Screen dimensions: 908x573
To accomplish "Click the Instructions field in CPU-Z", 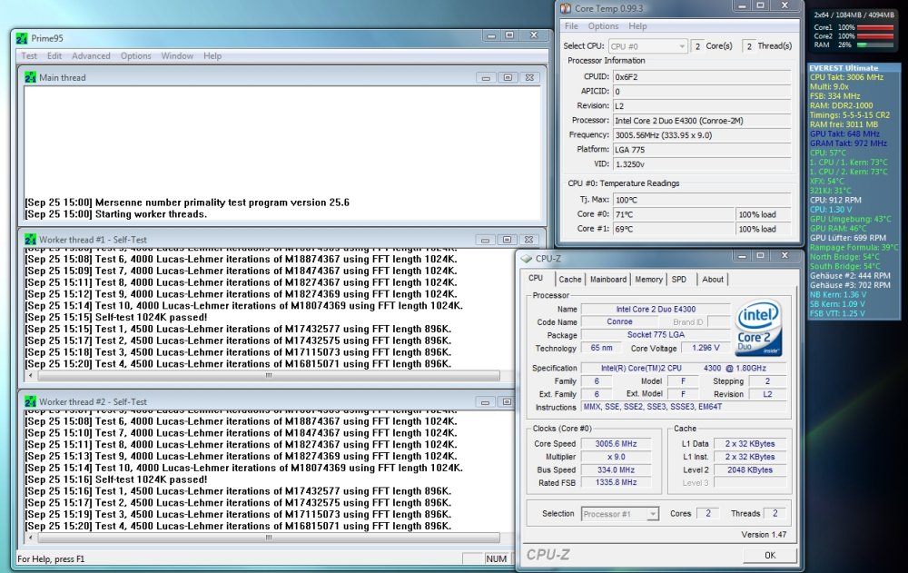I will click(684, 407).
